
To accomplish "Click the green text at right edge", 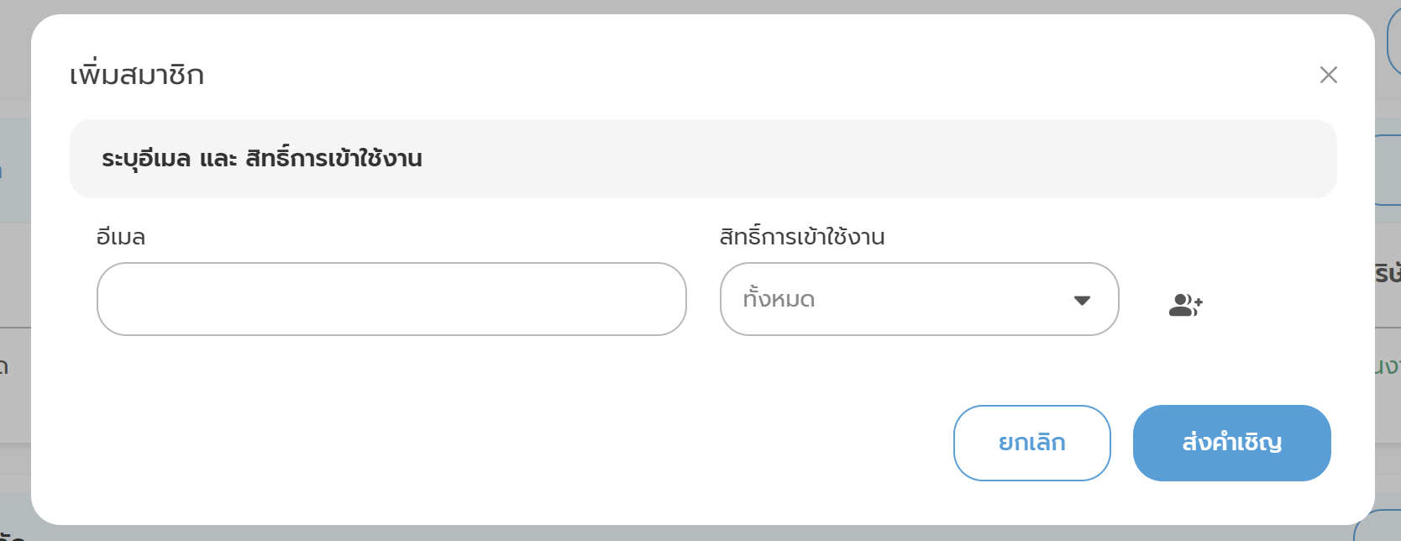I will (x=1388, y=366).
